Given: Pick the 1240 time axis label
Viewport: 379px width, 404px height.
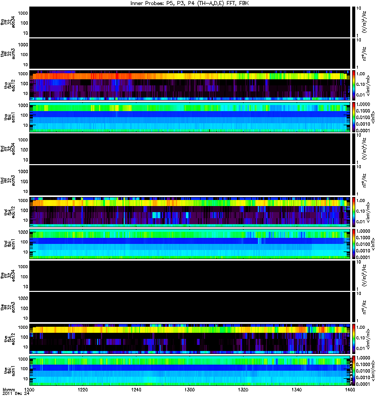Looking at the screenshot, I should pyautogui.click(x=136, y=389).
